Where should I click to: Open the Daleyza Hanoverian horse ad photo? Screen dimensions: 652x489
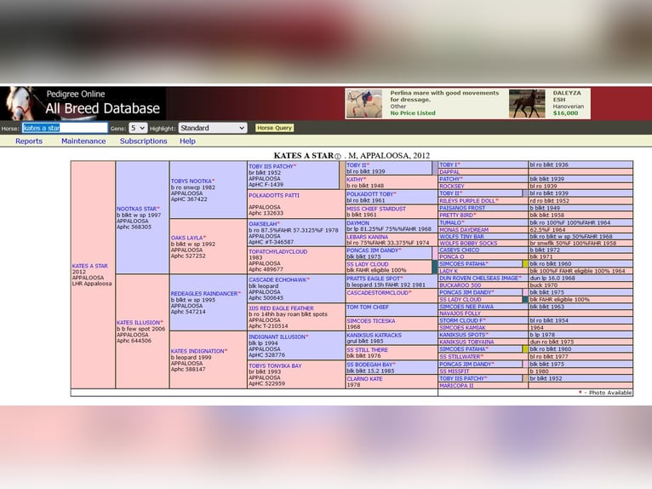[527, 104]
